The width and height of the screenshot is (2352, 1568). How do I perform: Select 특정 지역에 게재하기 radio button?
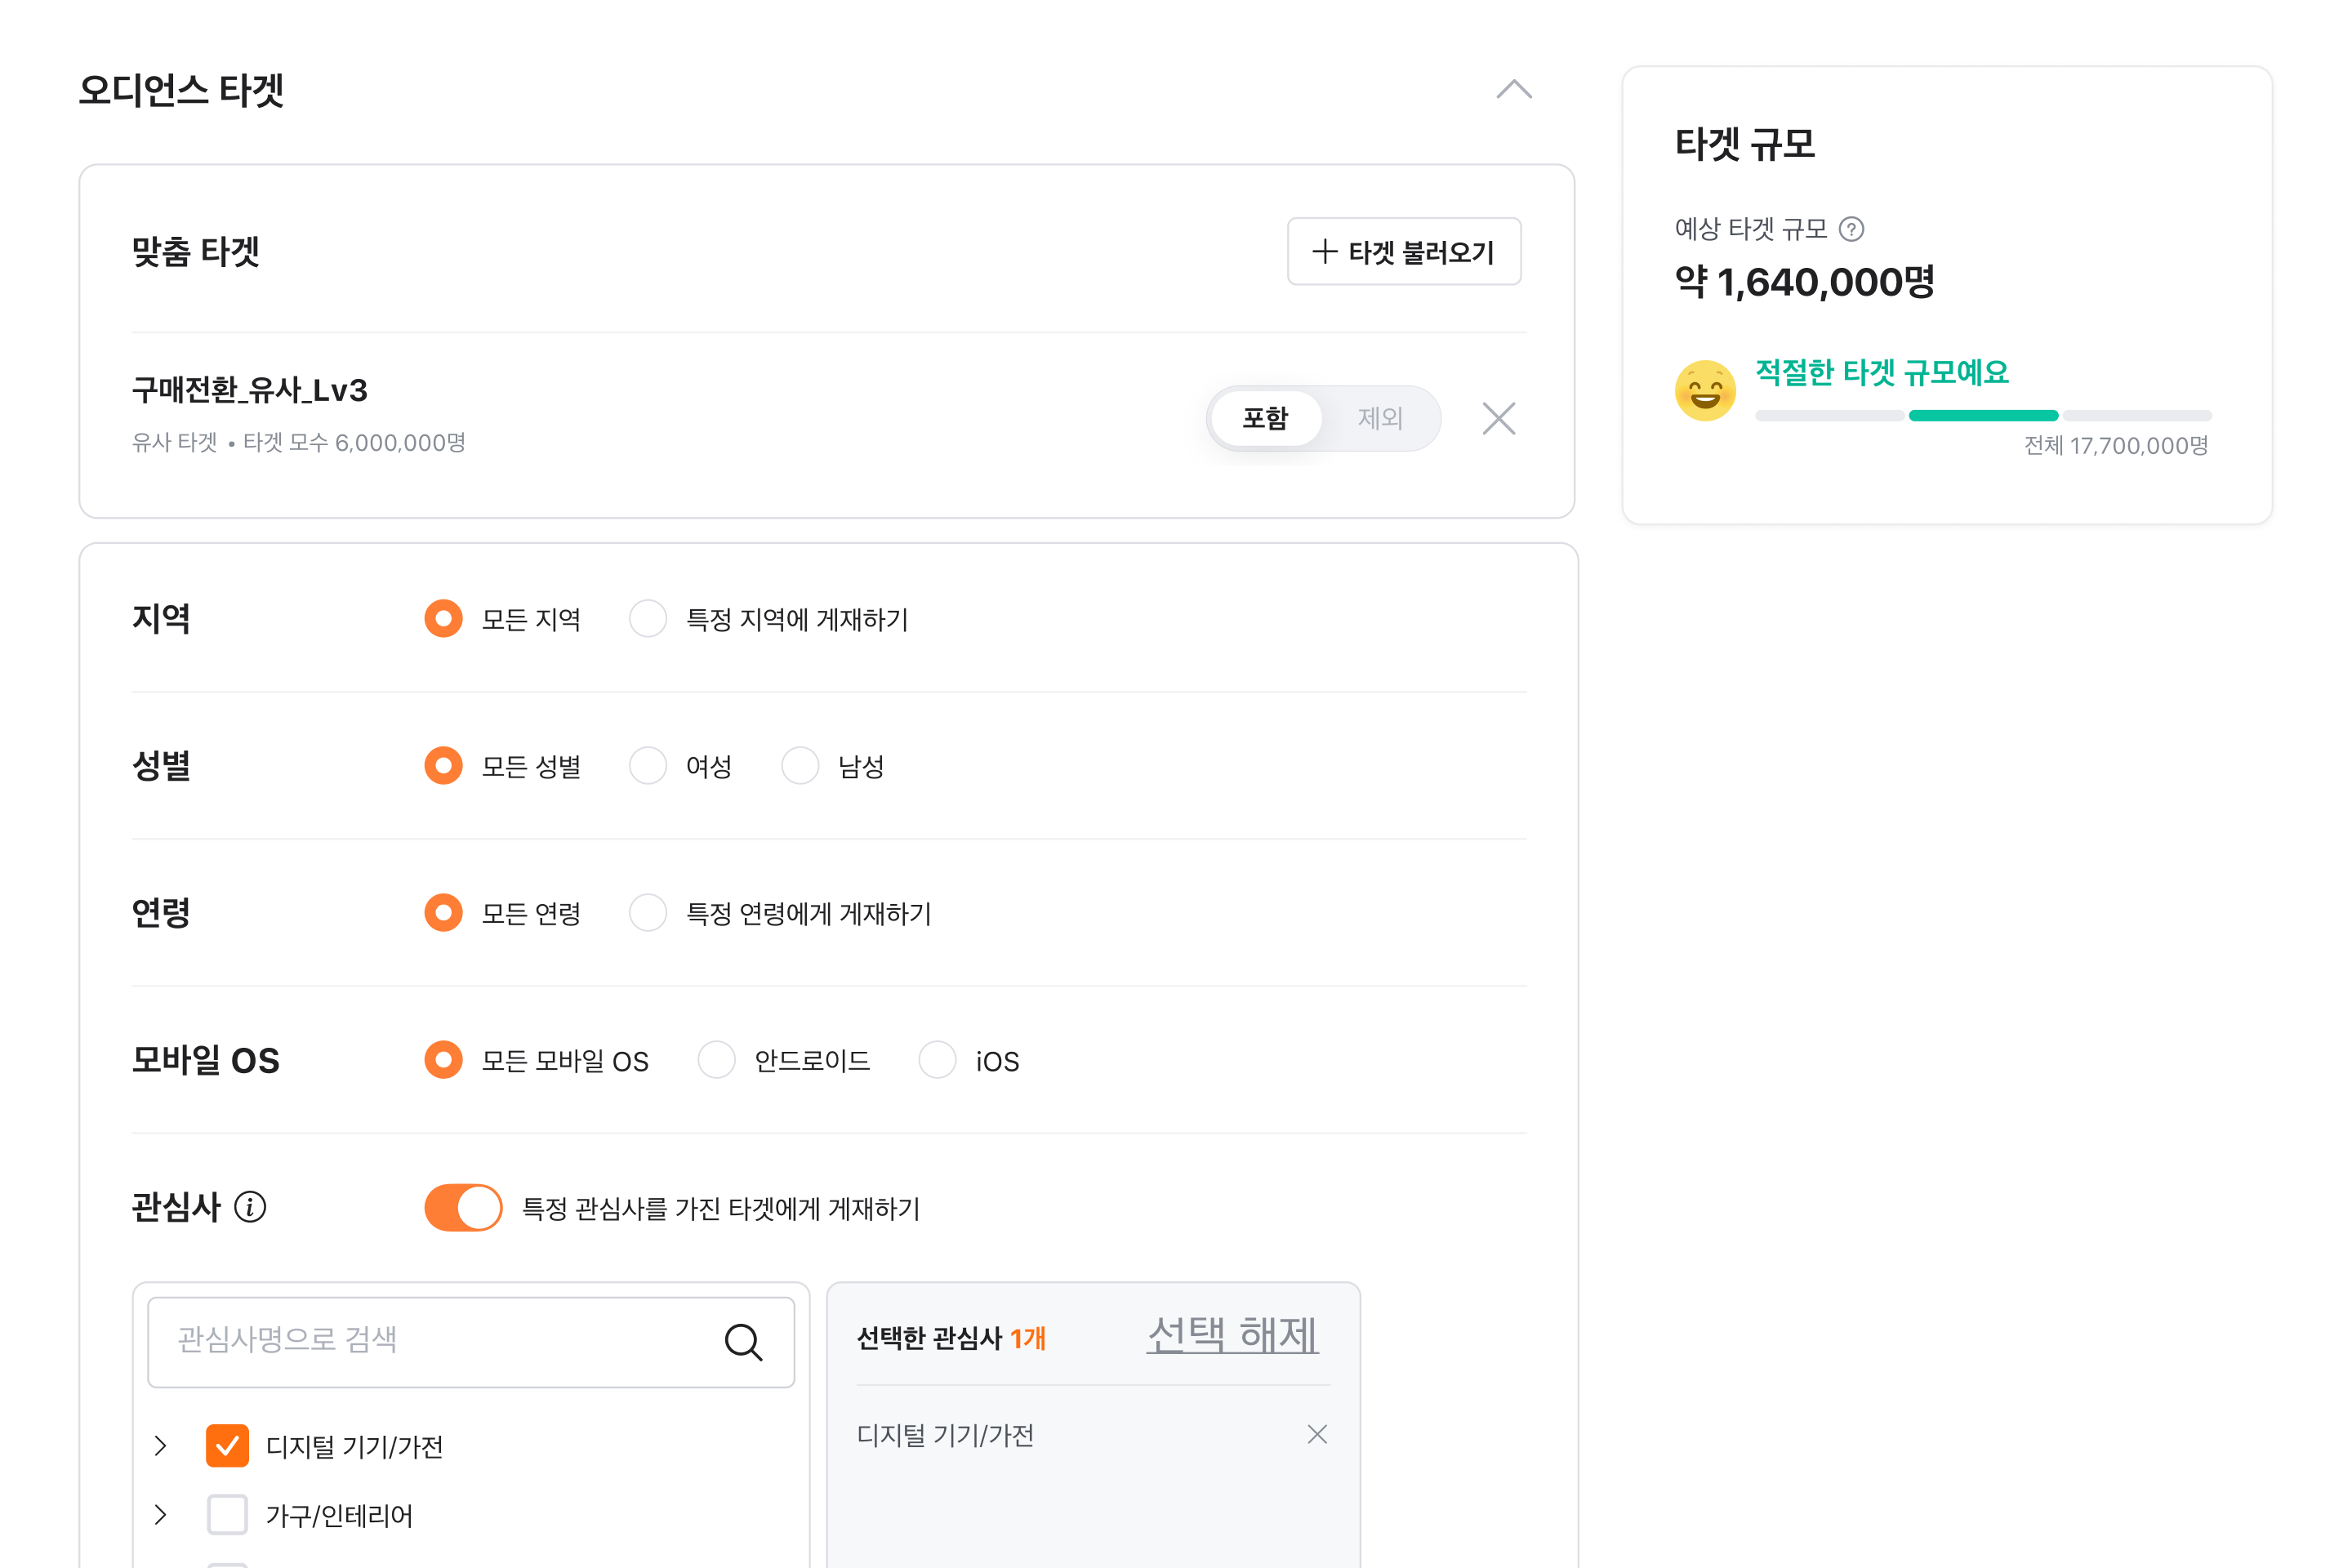[647, 618]
